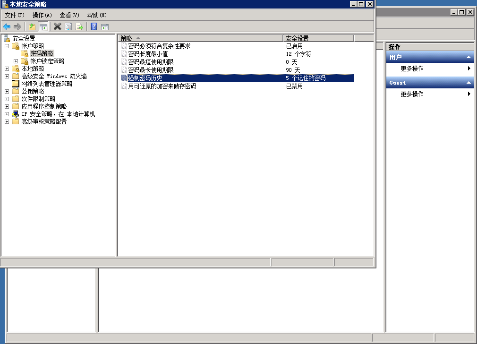
Task: Click the Delete (X) toolbar icon
Action: coord(57,26)
